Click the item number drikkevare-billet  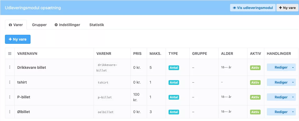pyautogui.click(x=107, y=67)
